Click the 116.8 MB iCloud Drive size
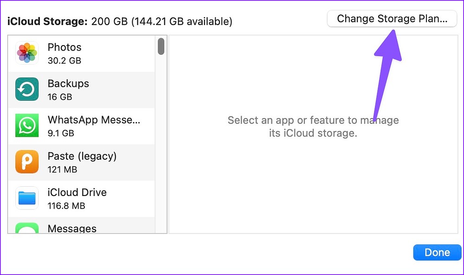The image size is (464, 275). pos(66,206)
